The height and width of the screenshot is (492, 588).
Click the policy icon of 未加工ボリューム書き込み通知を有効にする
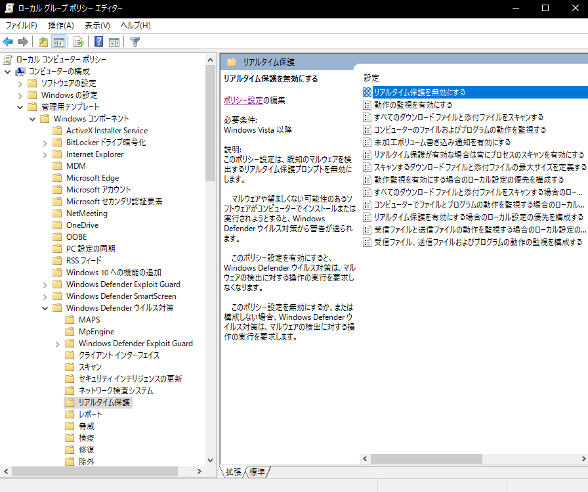367,143
